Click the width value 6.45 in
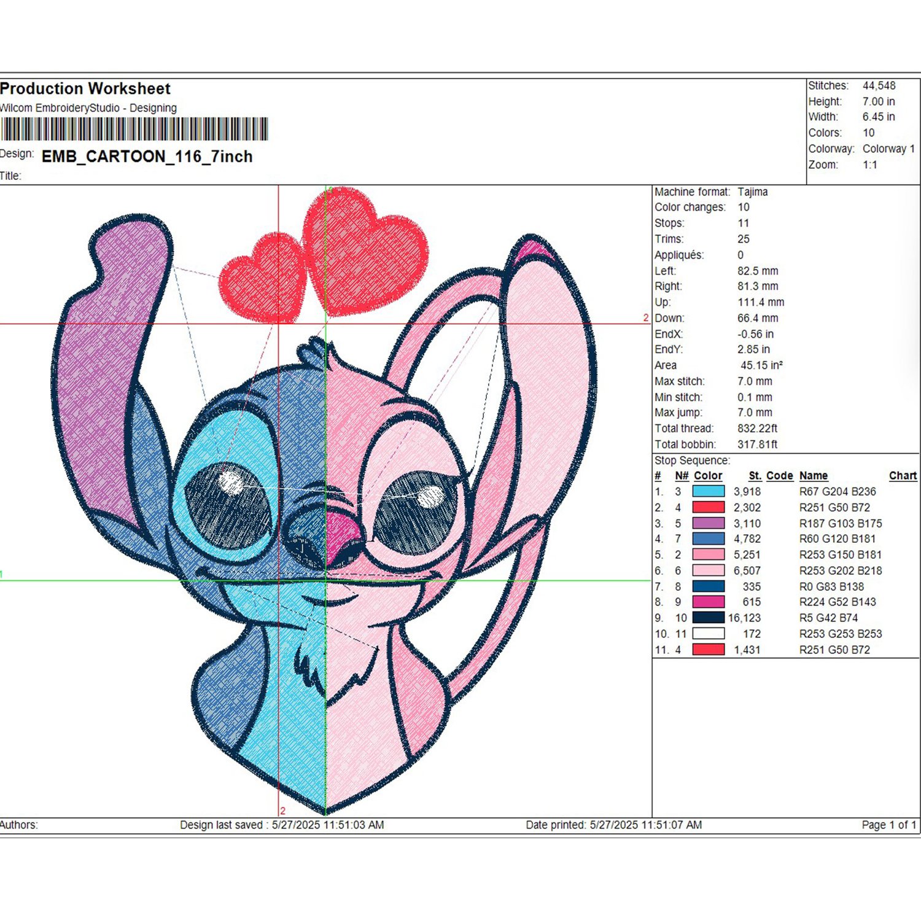The width and height of the screenshot is (921, 918). pos(879,117)
